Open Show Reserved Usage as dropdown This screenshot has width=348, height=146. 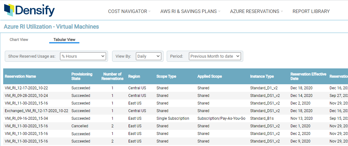point(83,56)
